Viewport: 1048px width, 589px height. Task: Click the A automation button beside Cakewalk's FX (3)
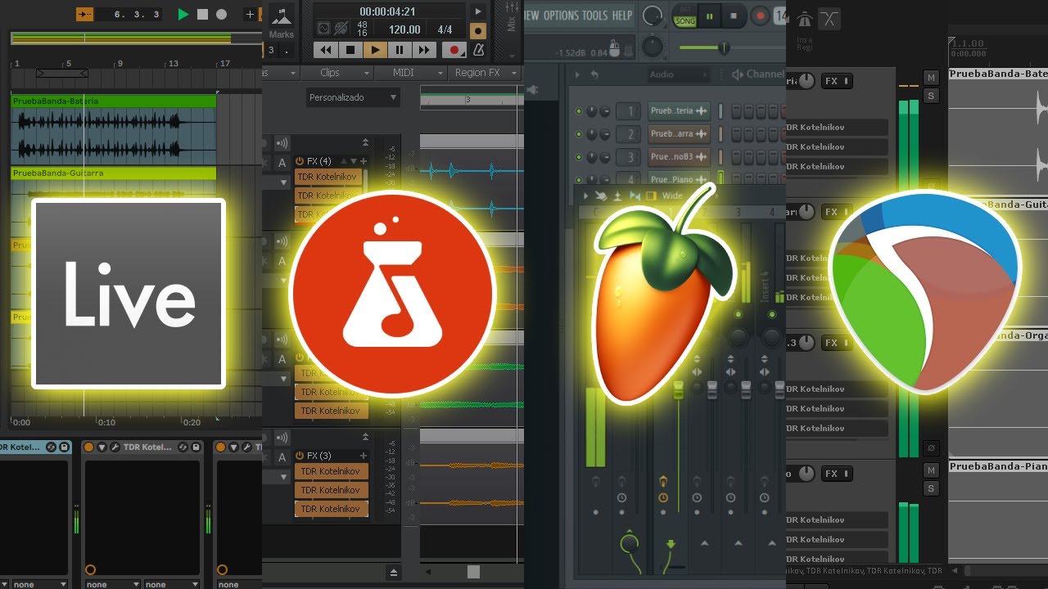[x=282, y=457]
